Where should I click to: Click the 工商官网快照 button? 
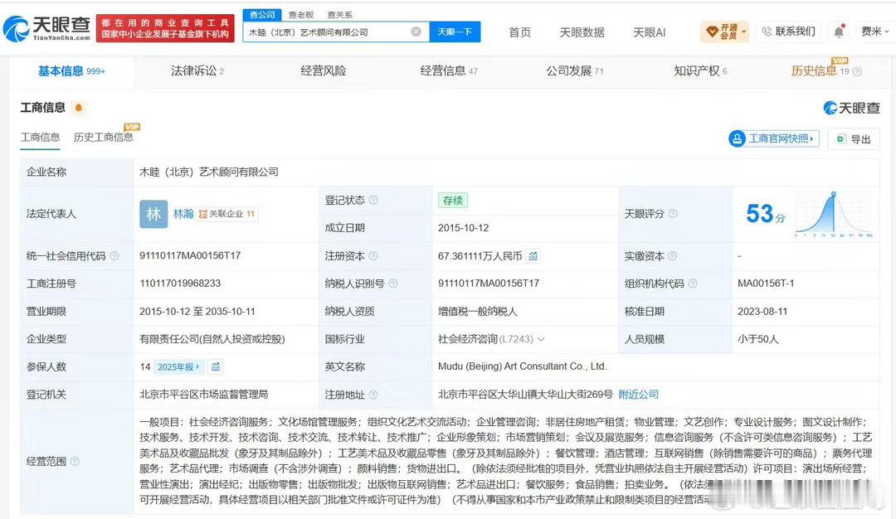pyautogui.click(x=774, y=138)
